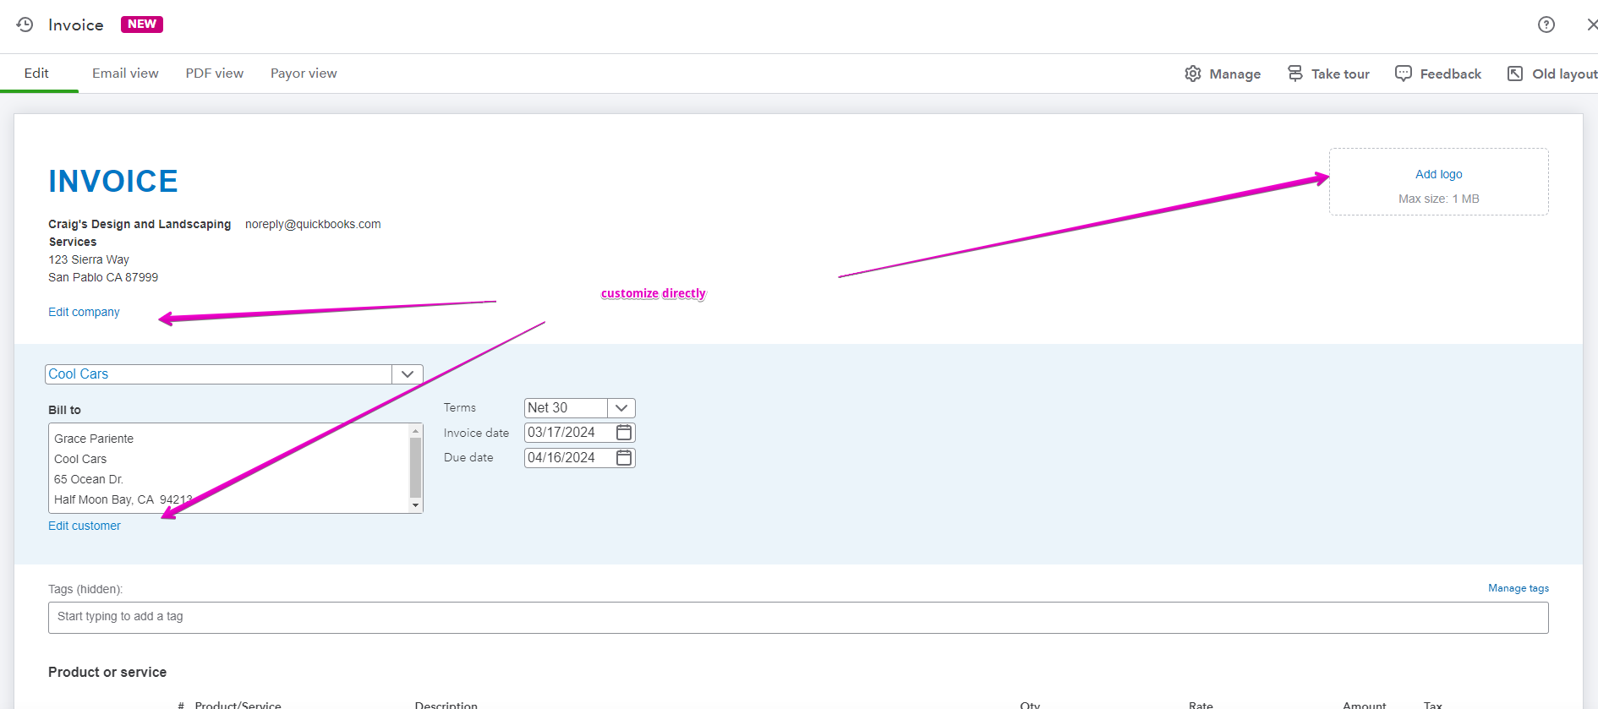Click the noreply@quickbooks.com email text
This screenshot has height=709, width=1598.
click(313, 224)
